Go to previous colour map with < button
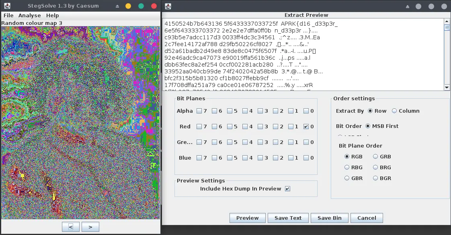Screen dimensions: 451x235 coord(71,227)
